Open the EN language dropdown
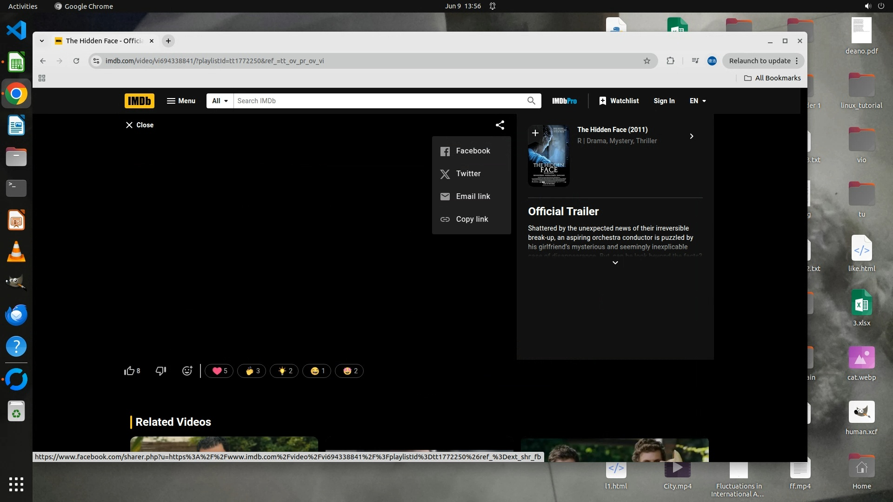Image resolution: width=893 pixels, height=502 pixels. pos(698,101)
